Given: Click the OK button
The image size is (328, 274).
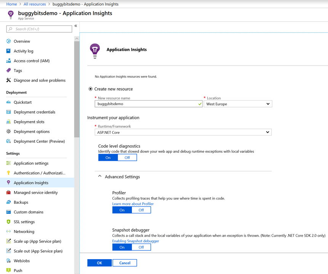Looking at the screenshot, I should pyautogui.click(x=99, y=263).
